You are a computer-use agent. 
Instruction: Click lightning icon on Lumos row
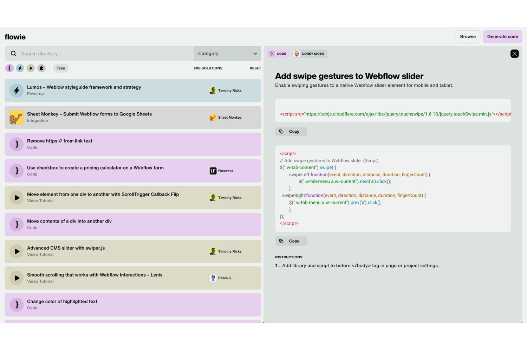tap(17, 91)
